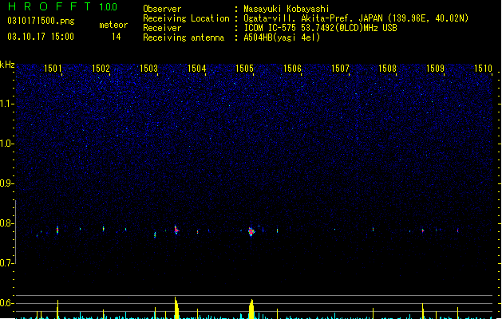This screenshot has height=319, width=502.
Task: Click the 03.10.17 15:00 date text
Action: [x=41, y=37]
